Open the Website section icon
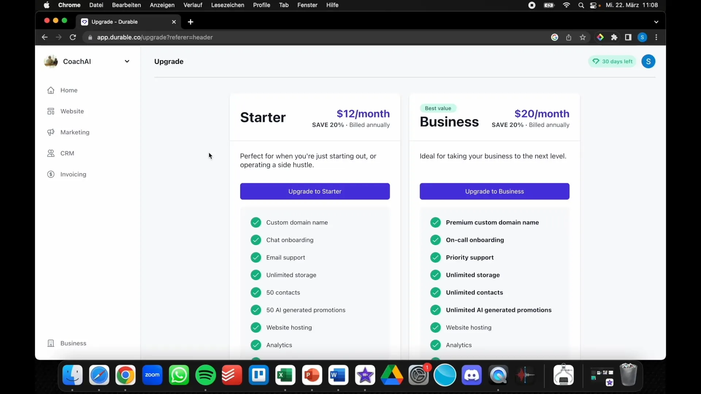 51,111
